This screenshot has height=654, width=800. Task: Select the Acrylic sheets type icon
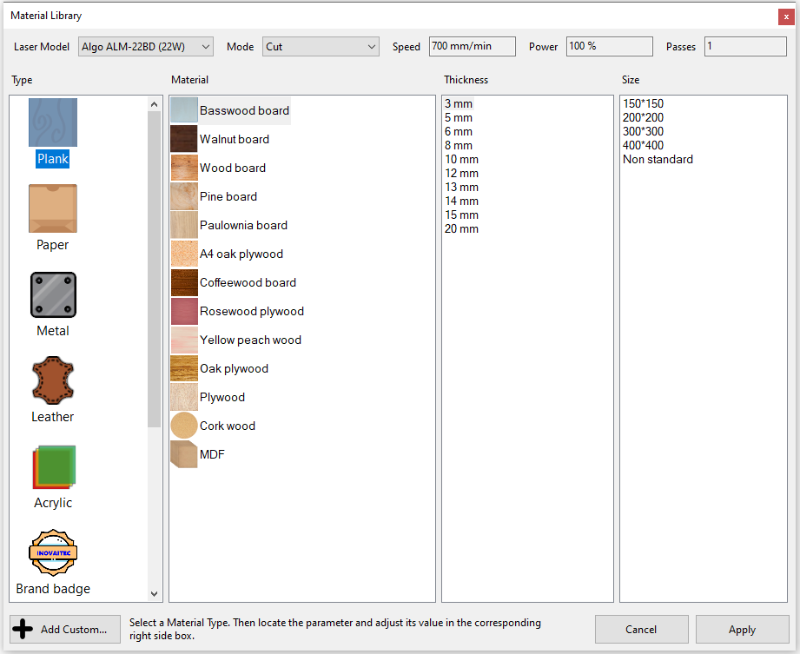click(x=53, y=466)
